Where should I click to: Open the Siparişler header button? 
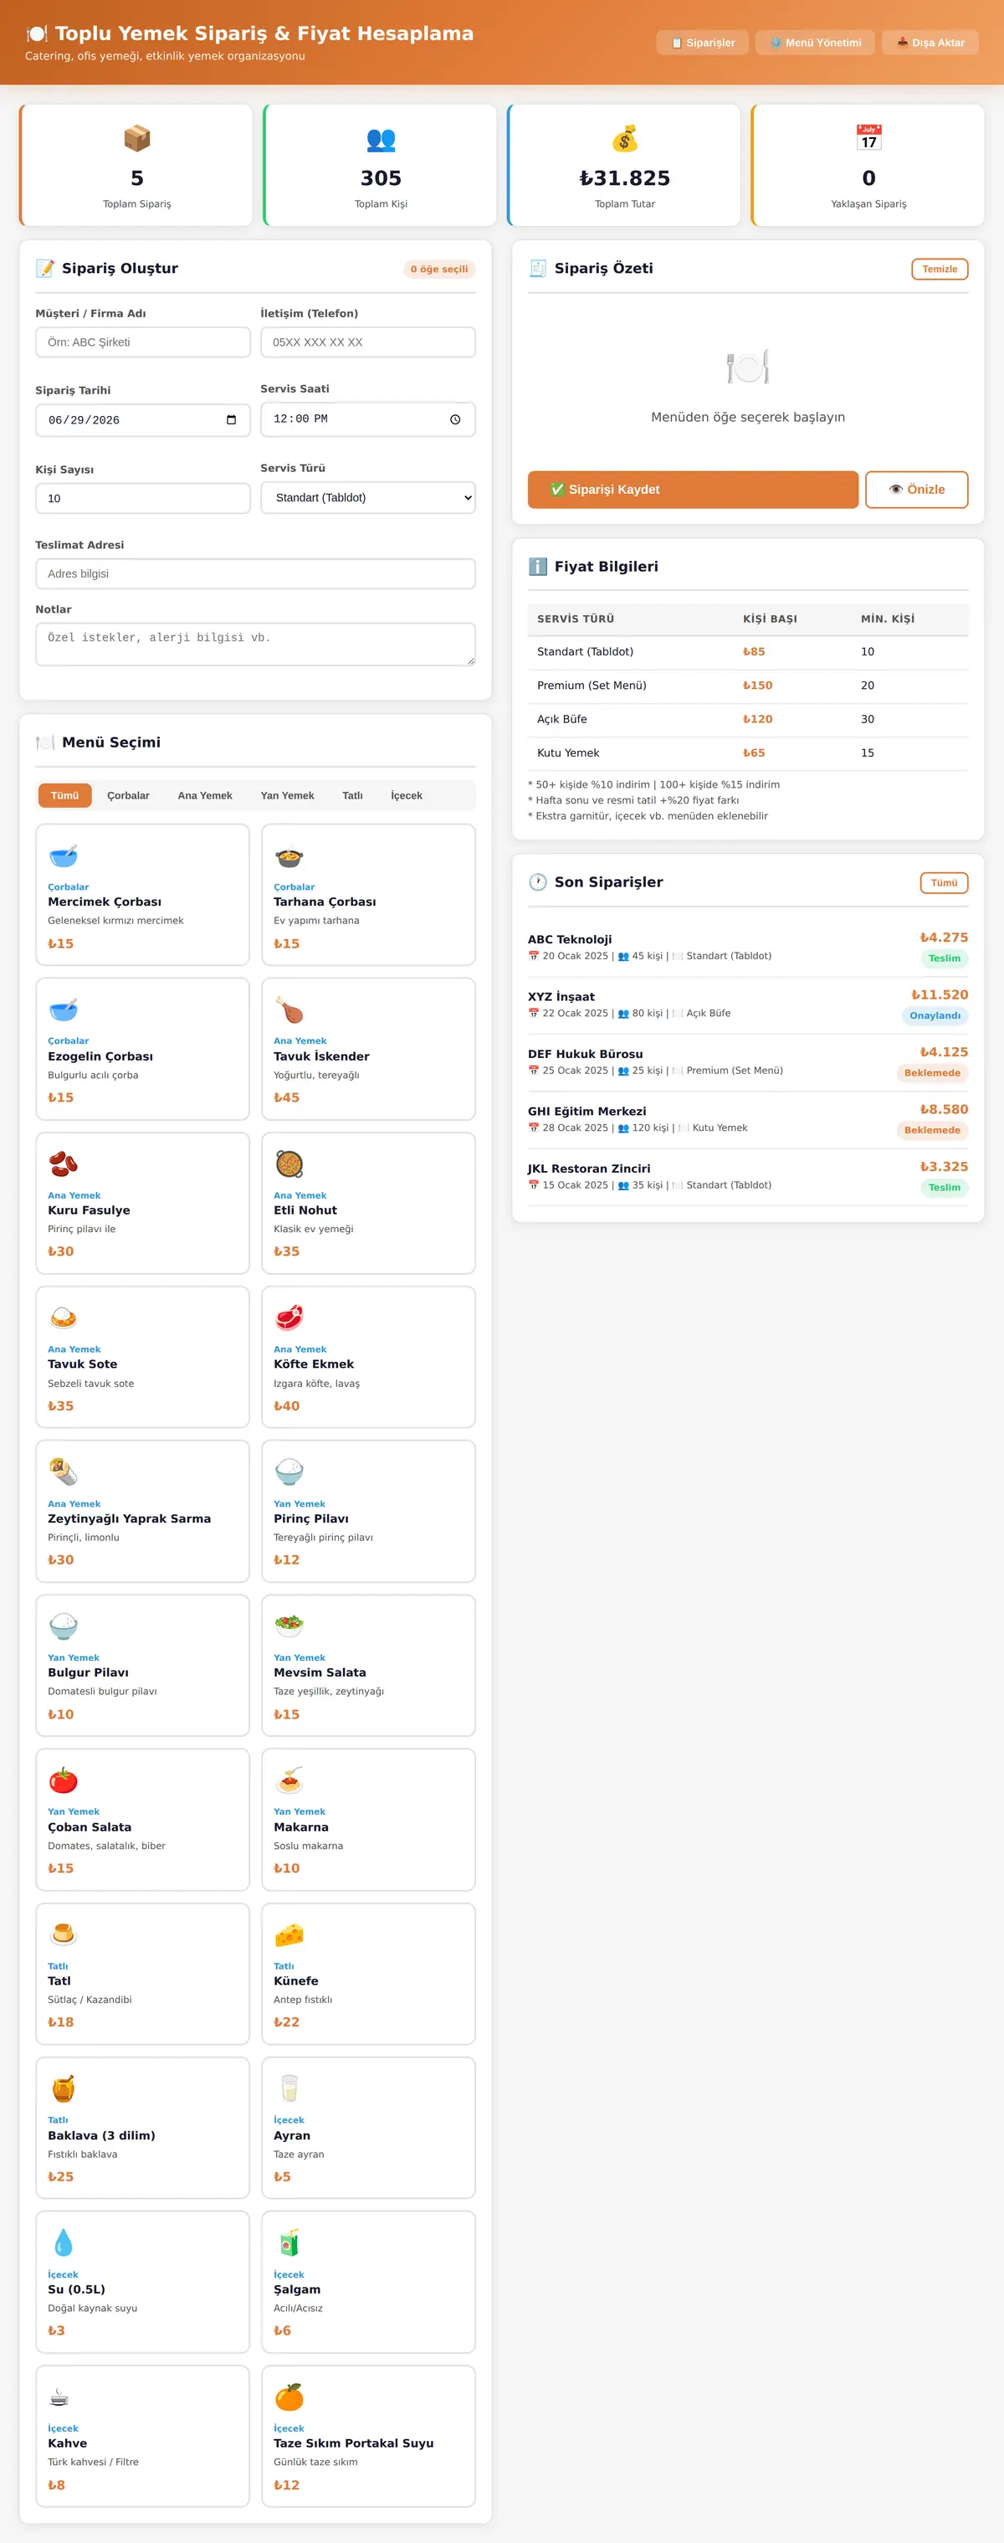point(702,43)
